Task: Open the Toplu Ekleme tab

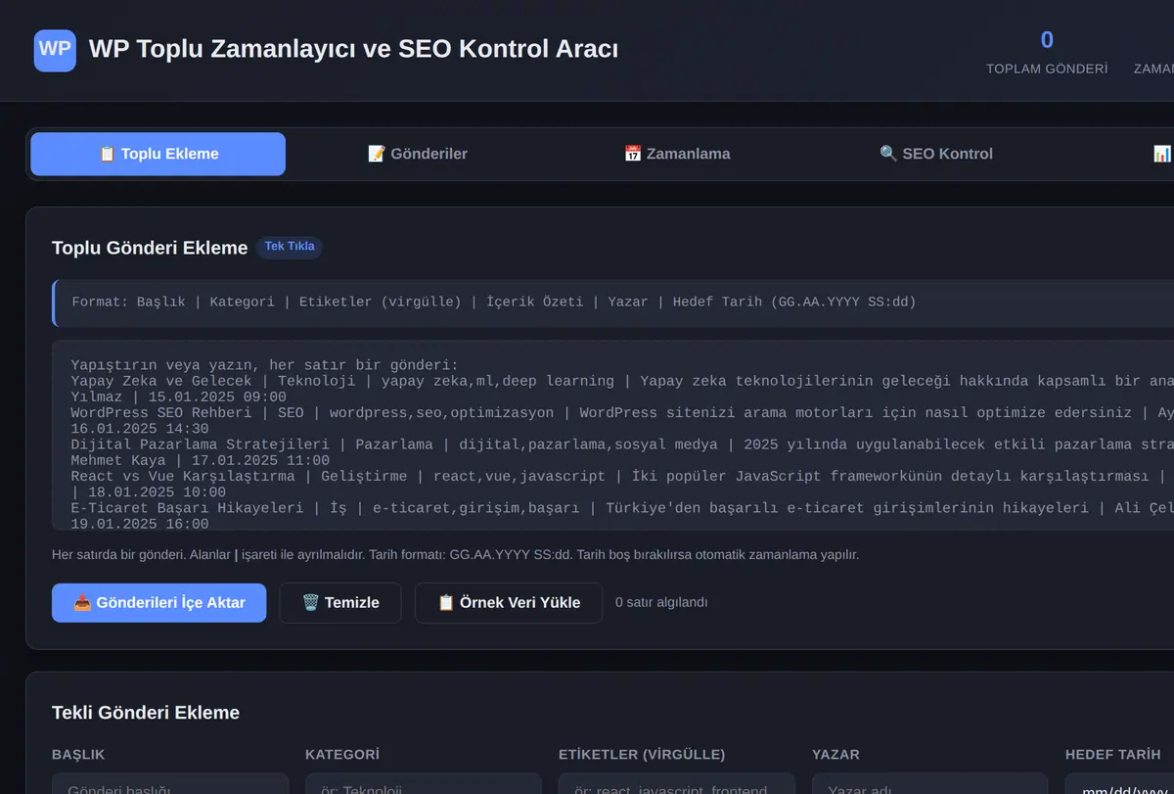Action: [x=158, y=154]
